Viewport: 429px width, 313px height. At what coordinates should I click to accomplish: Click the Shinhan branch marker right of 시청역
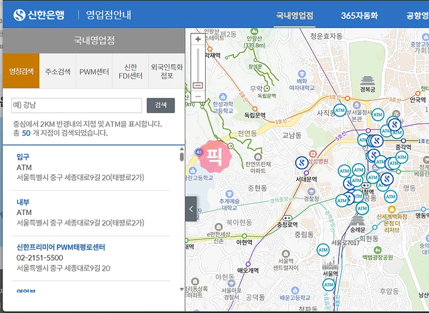tap(387, 179)
